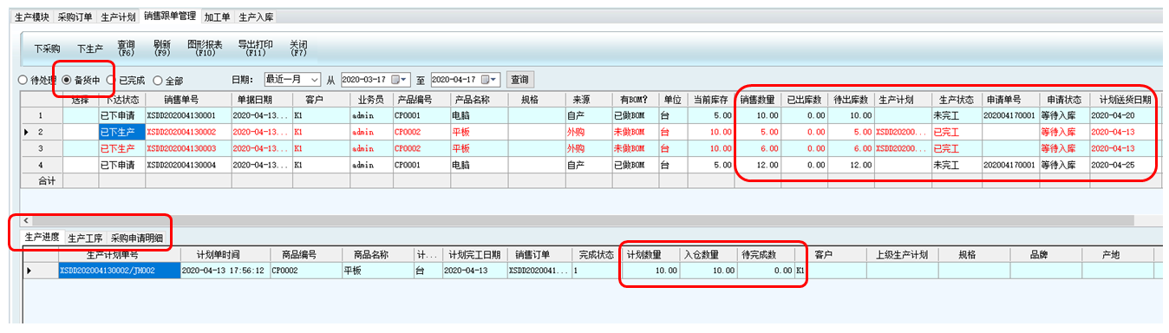The width and height of the screenshot is (1169, 333).
Task: Click the 销售数量 column header
Action: (757, 100)
